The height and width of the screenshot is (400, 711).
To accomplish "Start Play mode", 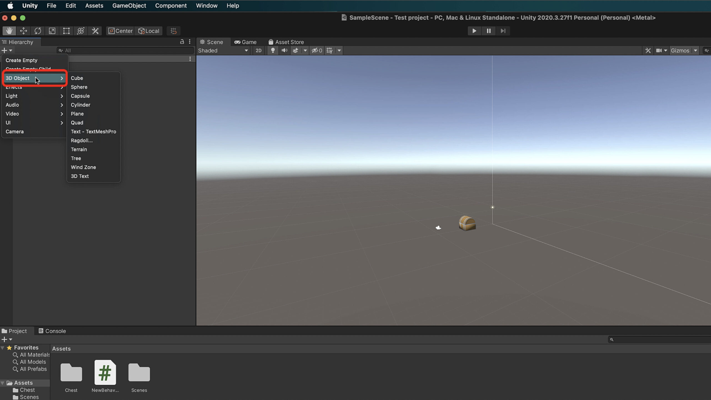I will (474, 31).
